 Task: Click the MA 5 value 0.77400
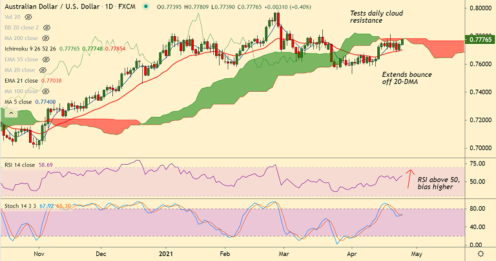[x=45, y=102]
